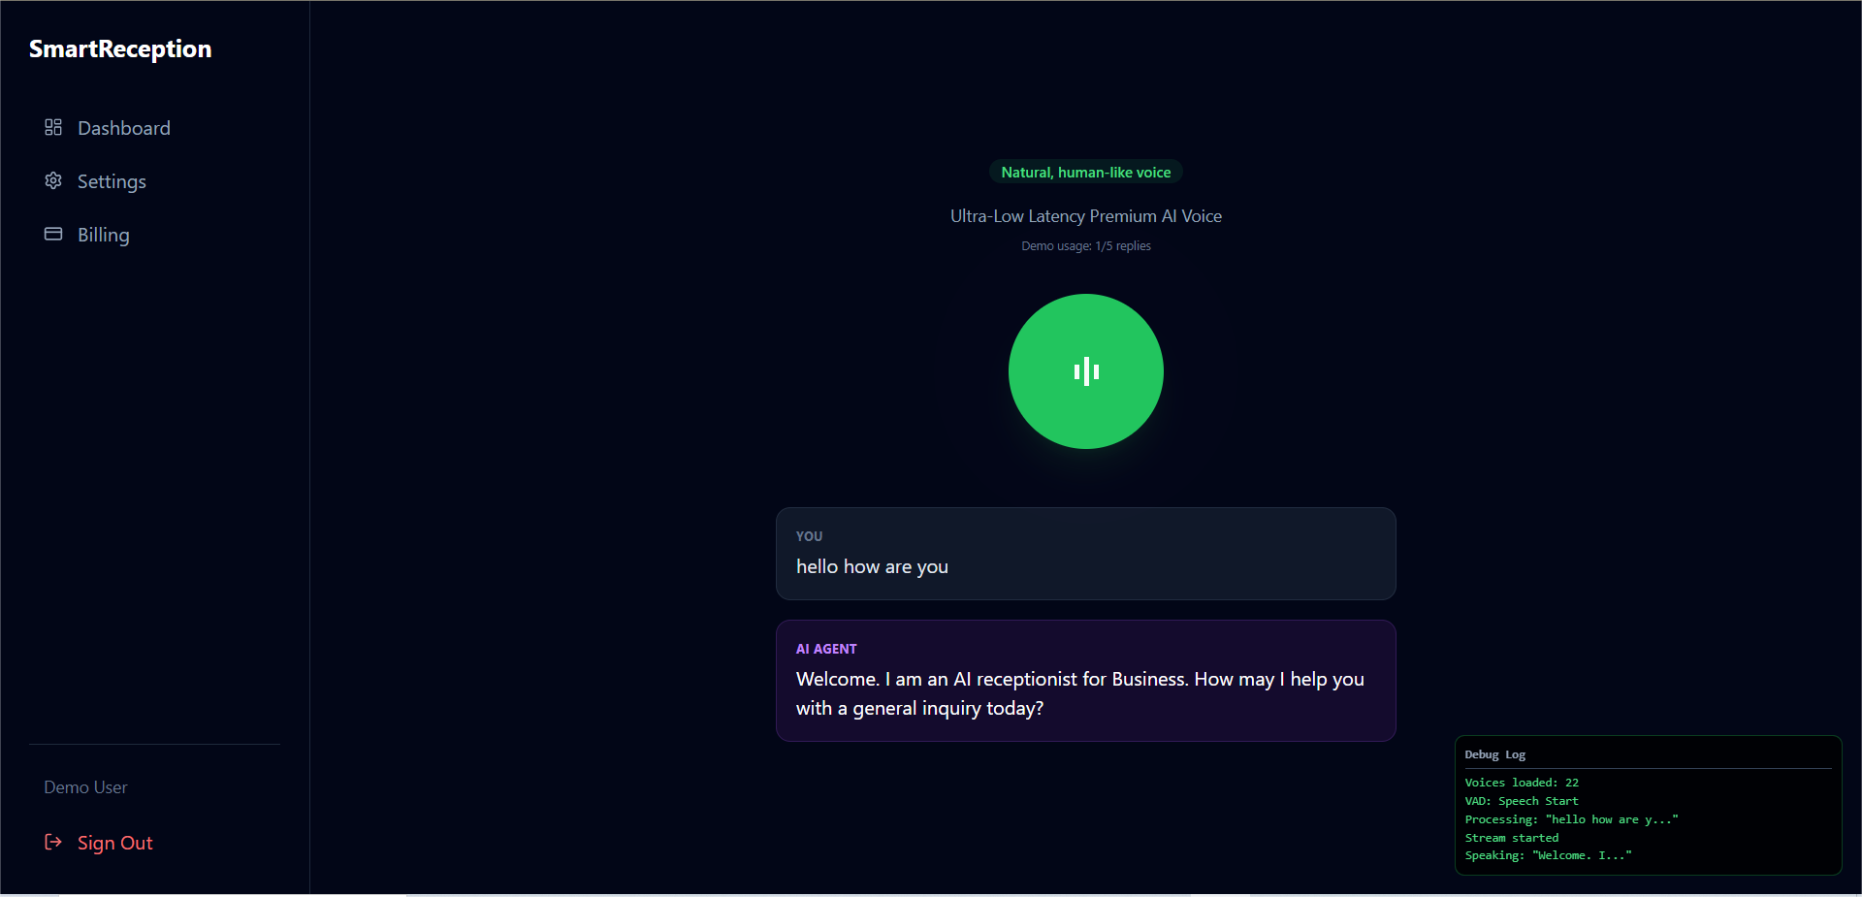The width and height of the screenshot is (1862, 897).
Task: Open the Billing section
Action: click(104, 234)
